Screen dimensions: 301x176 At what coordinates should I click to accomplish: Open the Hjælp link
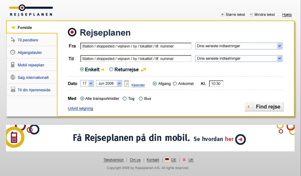(x=287, y=15)
